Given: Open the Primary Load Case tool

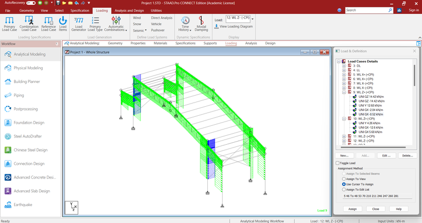Looking at the screenshot, I should [x=9, y=24].
